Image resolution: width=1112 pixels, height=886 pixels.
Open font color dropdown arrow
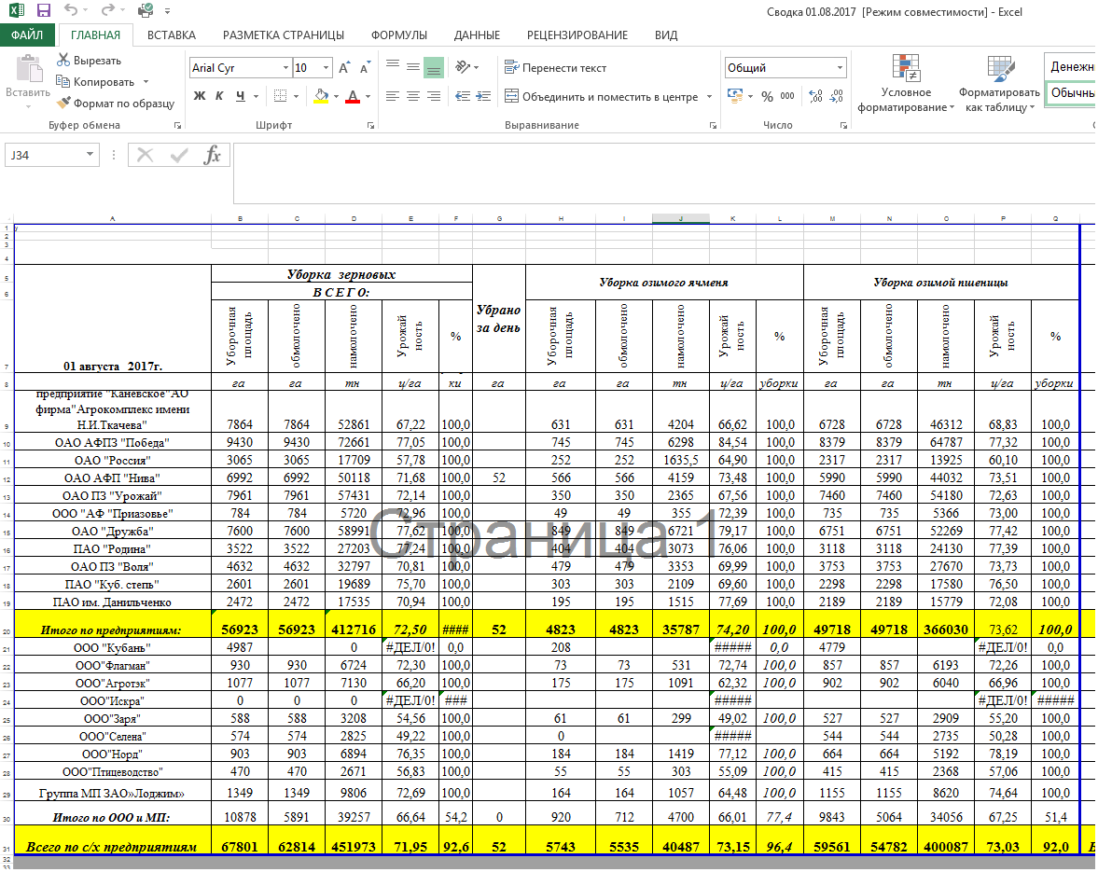pyautogui.click(x=368, y=96)
